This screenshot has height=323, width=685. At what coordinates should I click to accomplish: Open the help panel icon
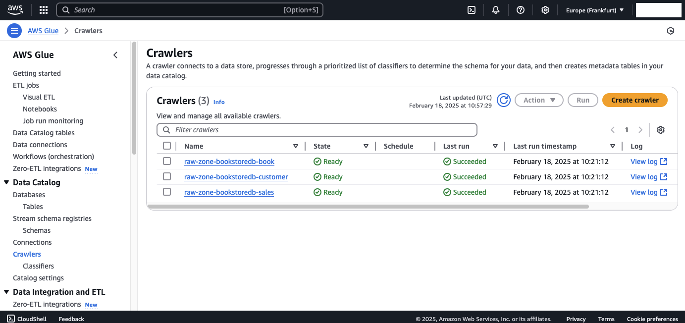click(x=521, y=9)
